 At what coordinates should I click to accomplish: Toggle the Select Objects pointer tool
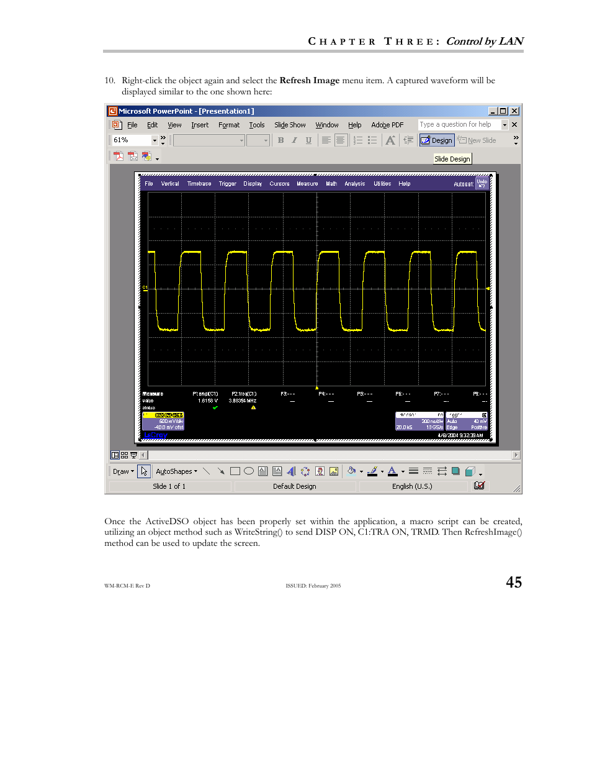pyautogui.click(x=144, y=471)
